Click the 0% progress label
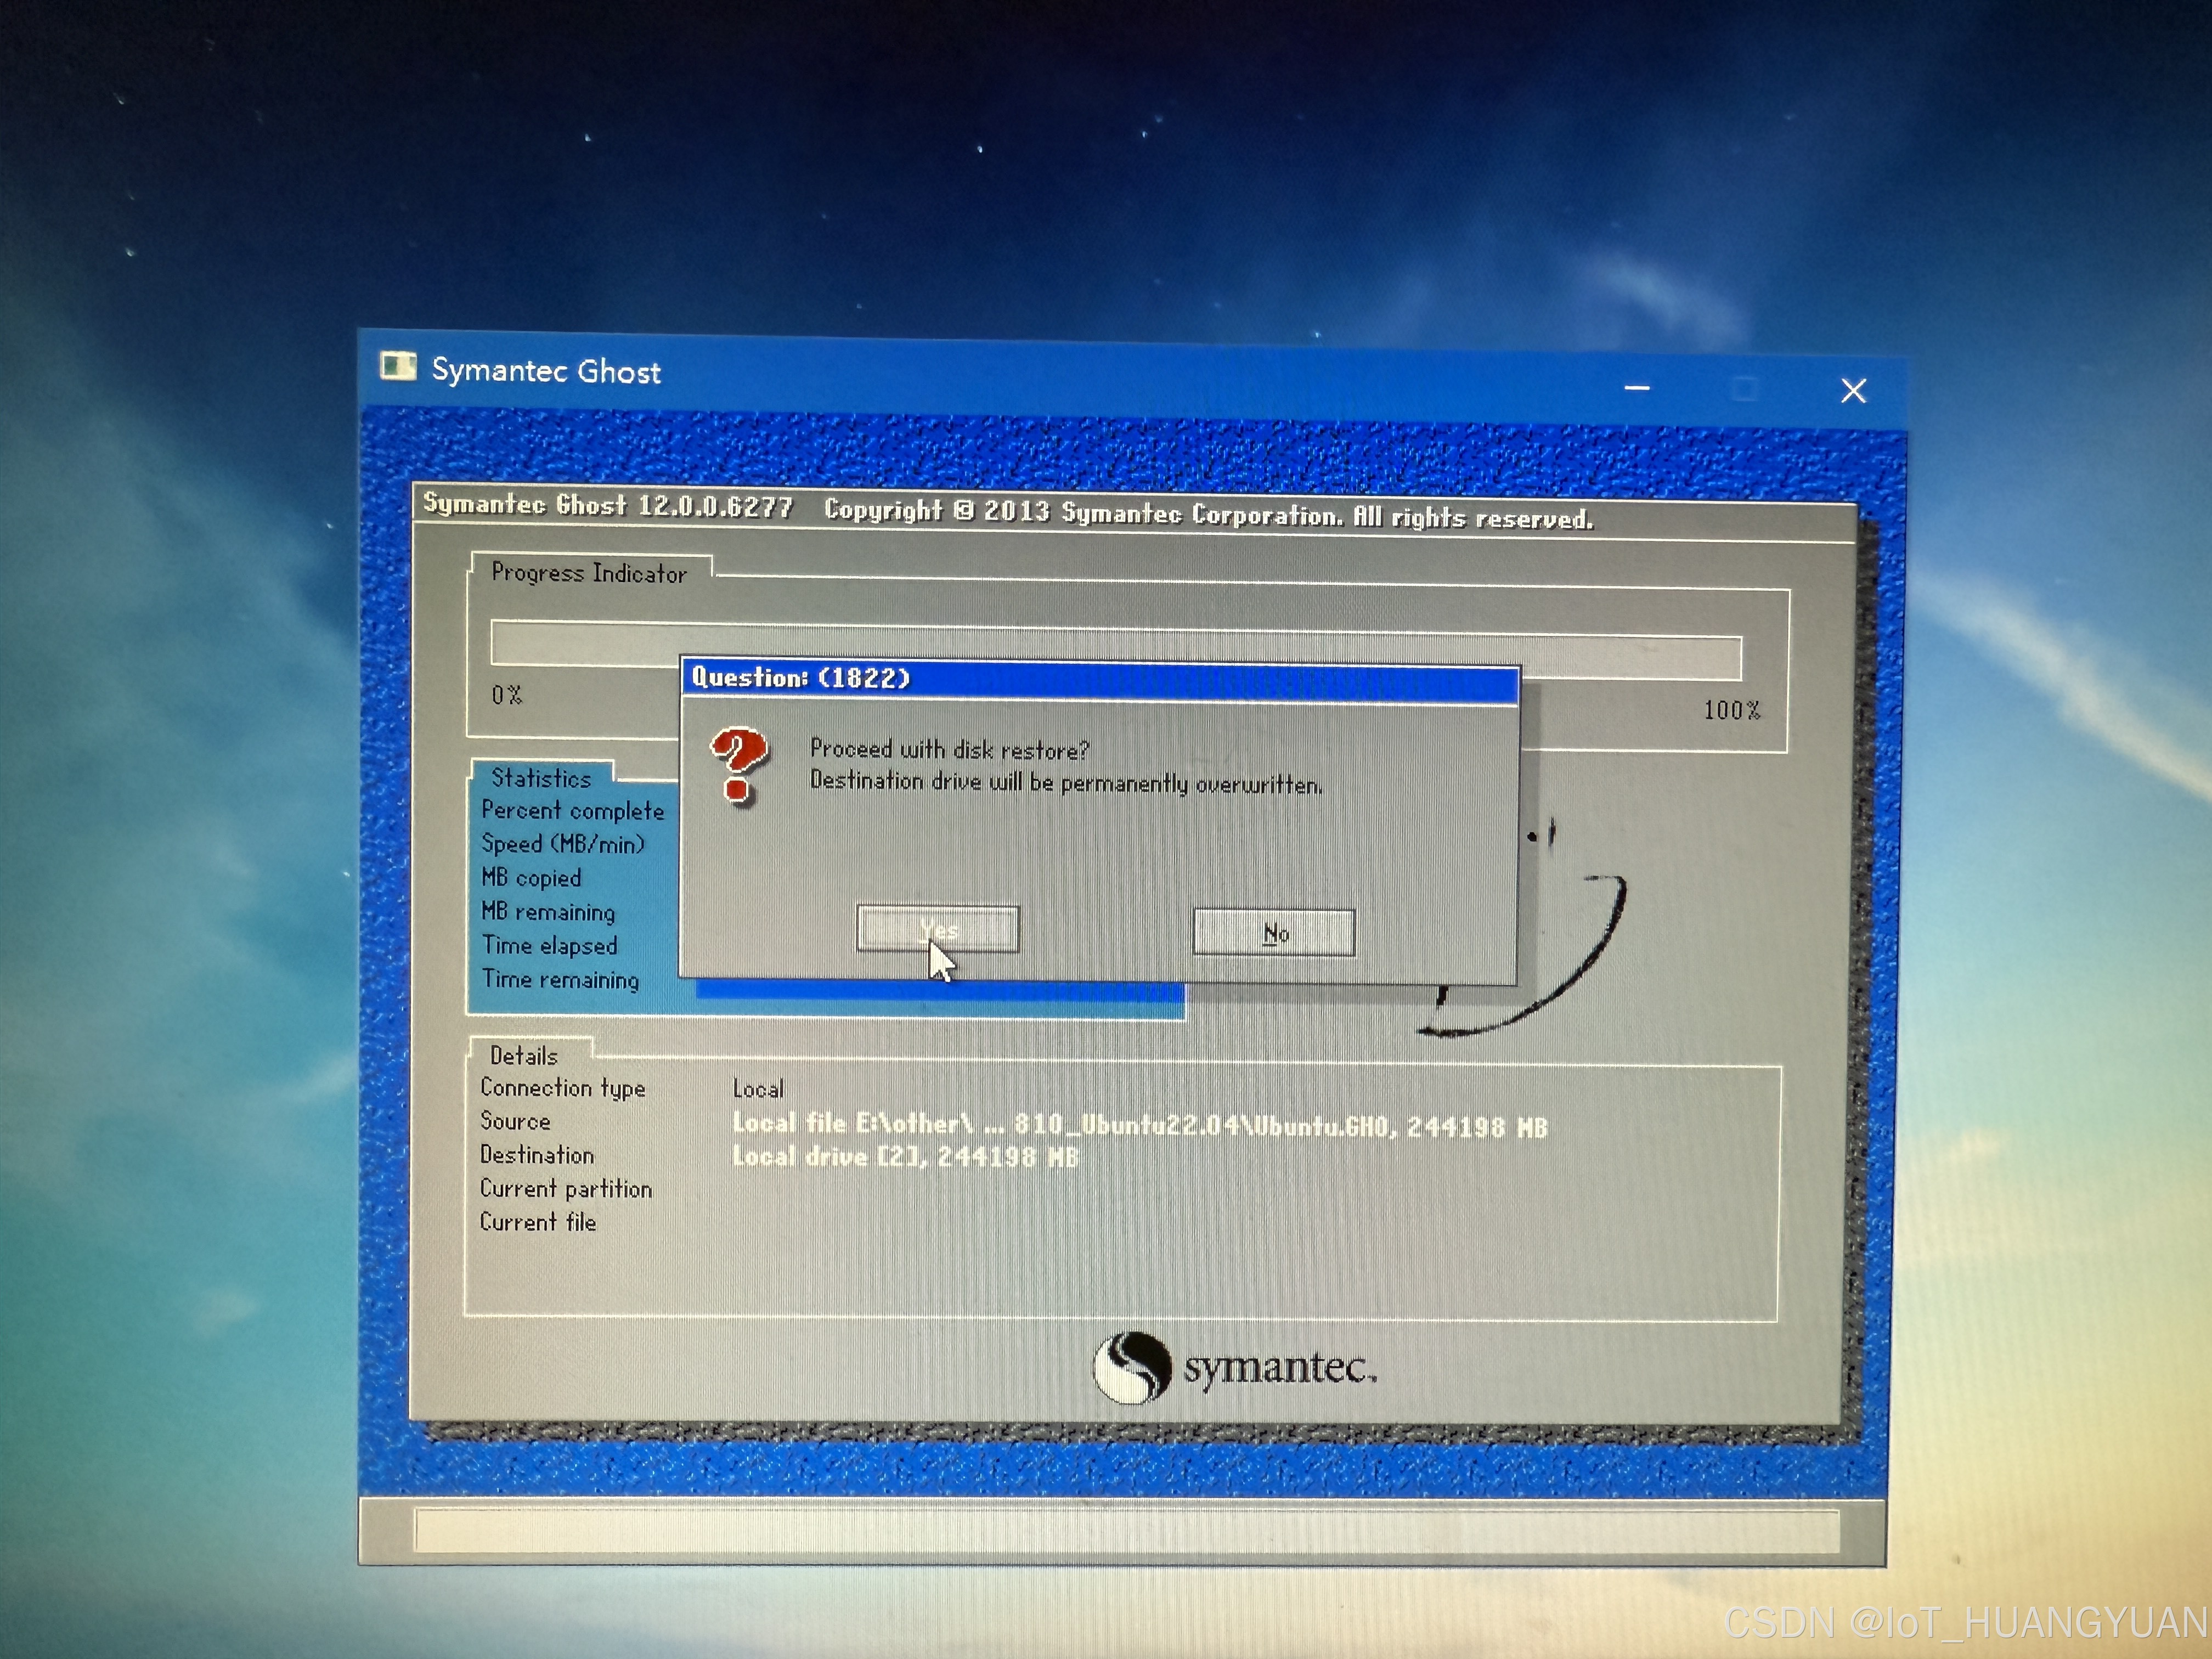This screenshot has width=2212, height=1659. click(x=507, y=696)
